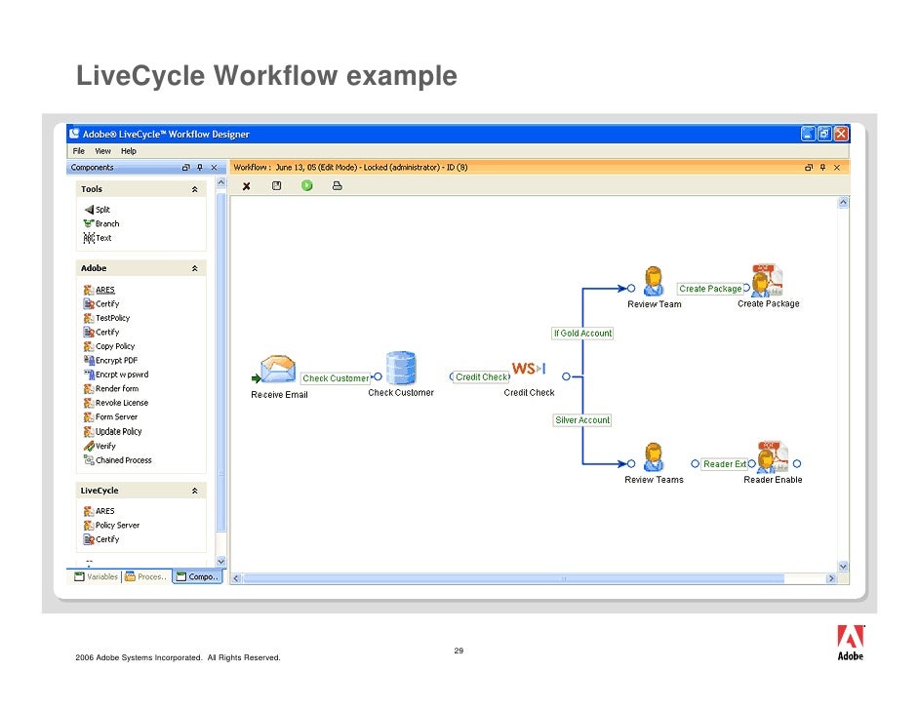Click the Credit Check route label
The width and height of the screenshot is (919, 710).
tap(482, 377)
